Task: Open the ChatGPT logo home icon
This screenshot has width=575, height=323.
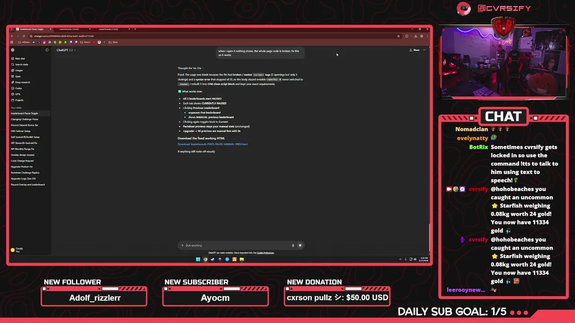Action: point(13,50)
